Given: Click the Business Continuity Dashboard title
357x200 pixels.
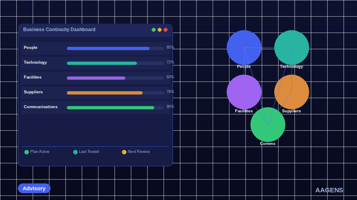Looking at the screenshot, I should pos(59,30).
